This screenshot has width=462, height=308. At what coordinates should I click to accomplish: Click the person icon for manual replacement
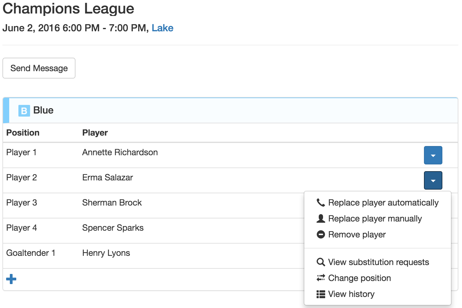321,218
